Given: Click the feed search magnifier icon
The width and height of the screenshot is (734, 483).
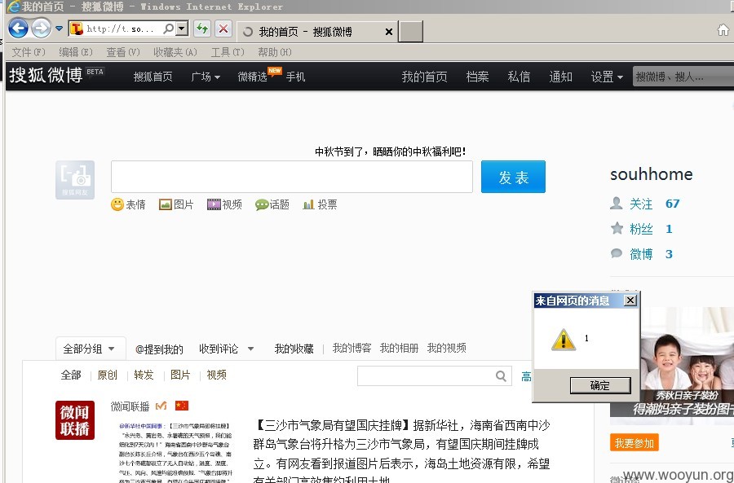Looking at the screenshot, I should (x=501, y=376).
